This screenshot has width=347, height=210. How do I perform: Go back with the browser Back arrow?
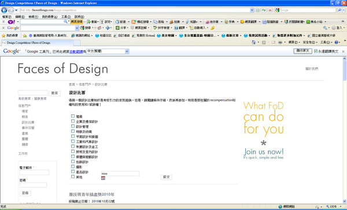pyautogui.click(x=4, y=10)
